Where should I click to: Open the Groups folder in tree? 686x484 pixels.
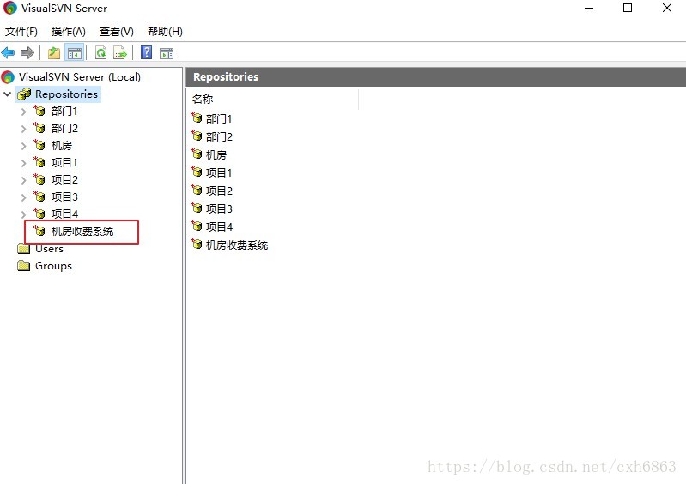point(53,266)
